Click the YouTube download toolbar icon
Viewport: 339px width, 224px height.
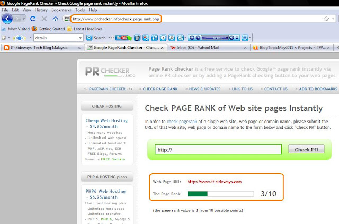(x=123, y=38)
